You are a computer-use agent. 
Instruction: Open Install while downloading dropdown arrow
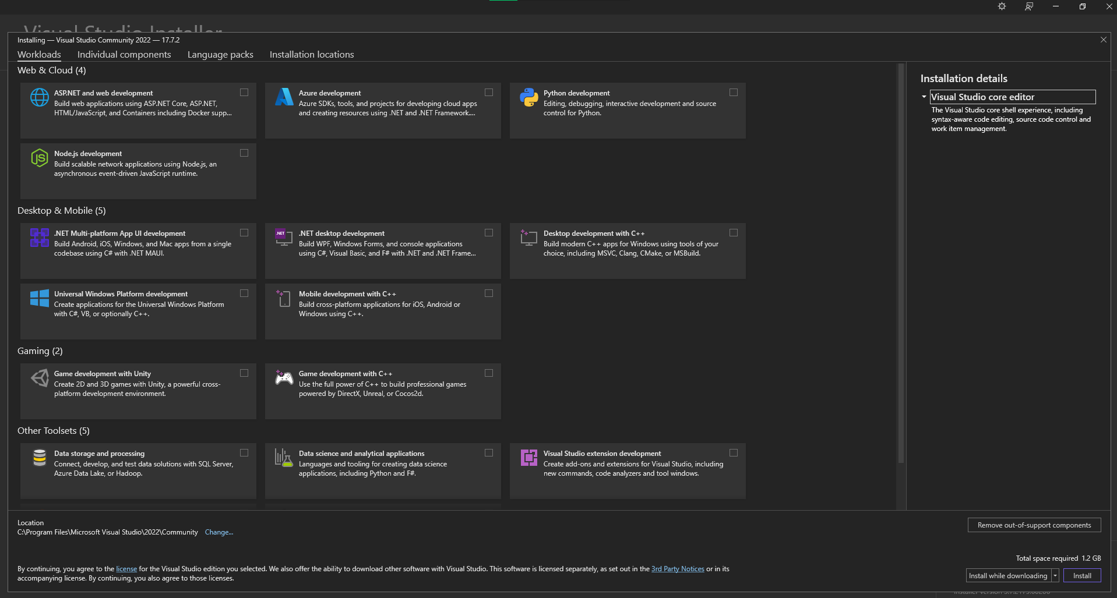point(1055,576)
